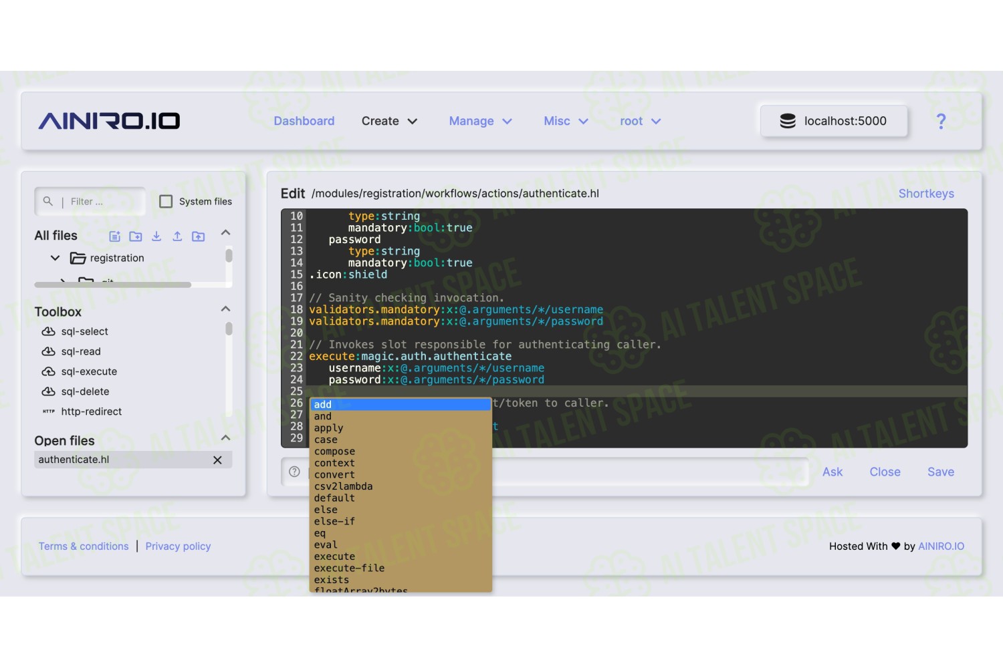
Task: Click the sql-execute cloud icon
Action: point(49,371)
